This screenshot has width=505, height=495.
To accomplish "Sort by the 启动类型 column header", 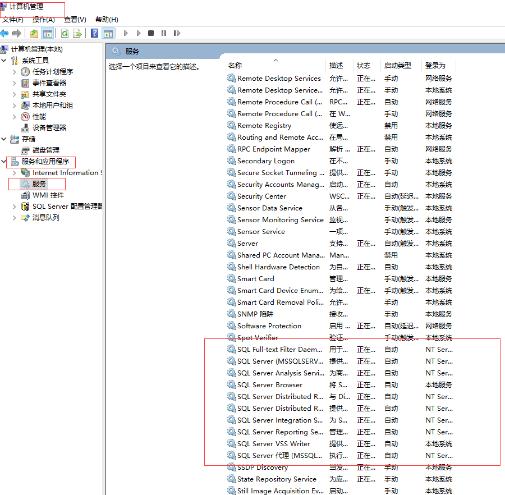I will pos(401,65).
